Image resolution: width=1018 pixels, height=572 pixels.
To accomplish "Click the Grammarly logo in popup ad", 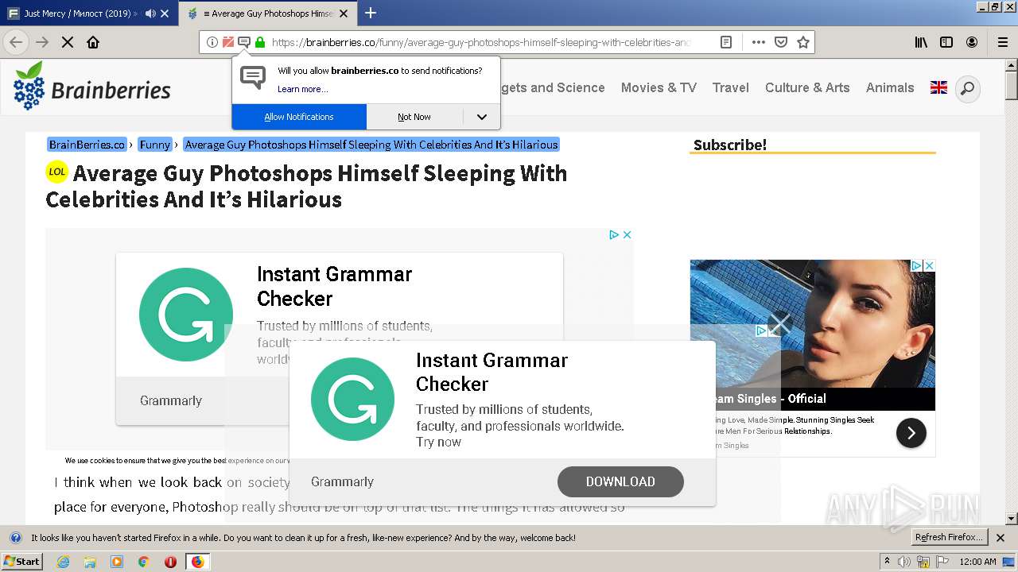I will [x=352, y=399].
